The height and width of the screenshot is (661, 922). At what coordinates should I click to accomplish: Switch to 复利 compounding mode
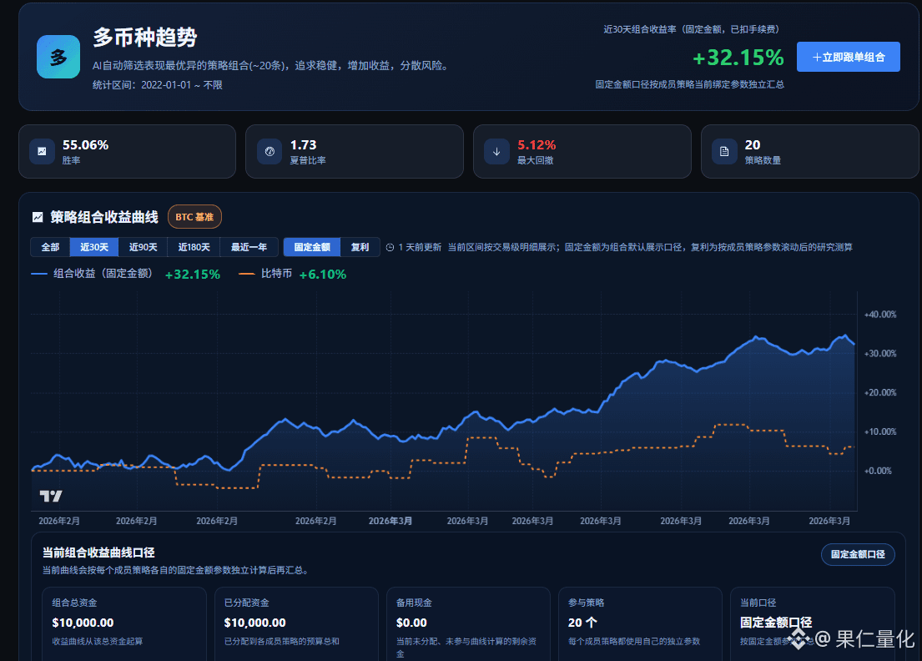point(360,247)
